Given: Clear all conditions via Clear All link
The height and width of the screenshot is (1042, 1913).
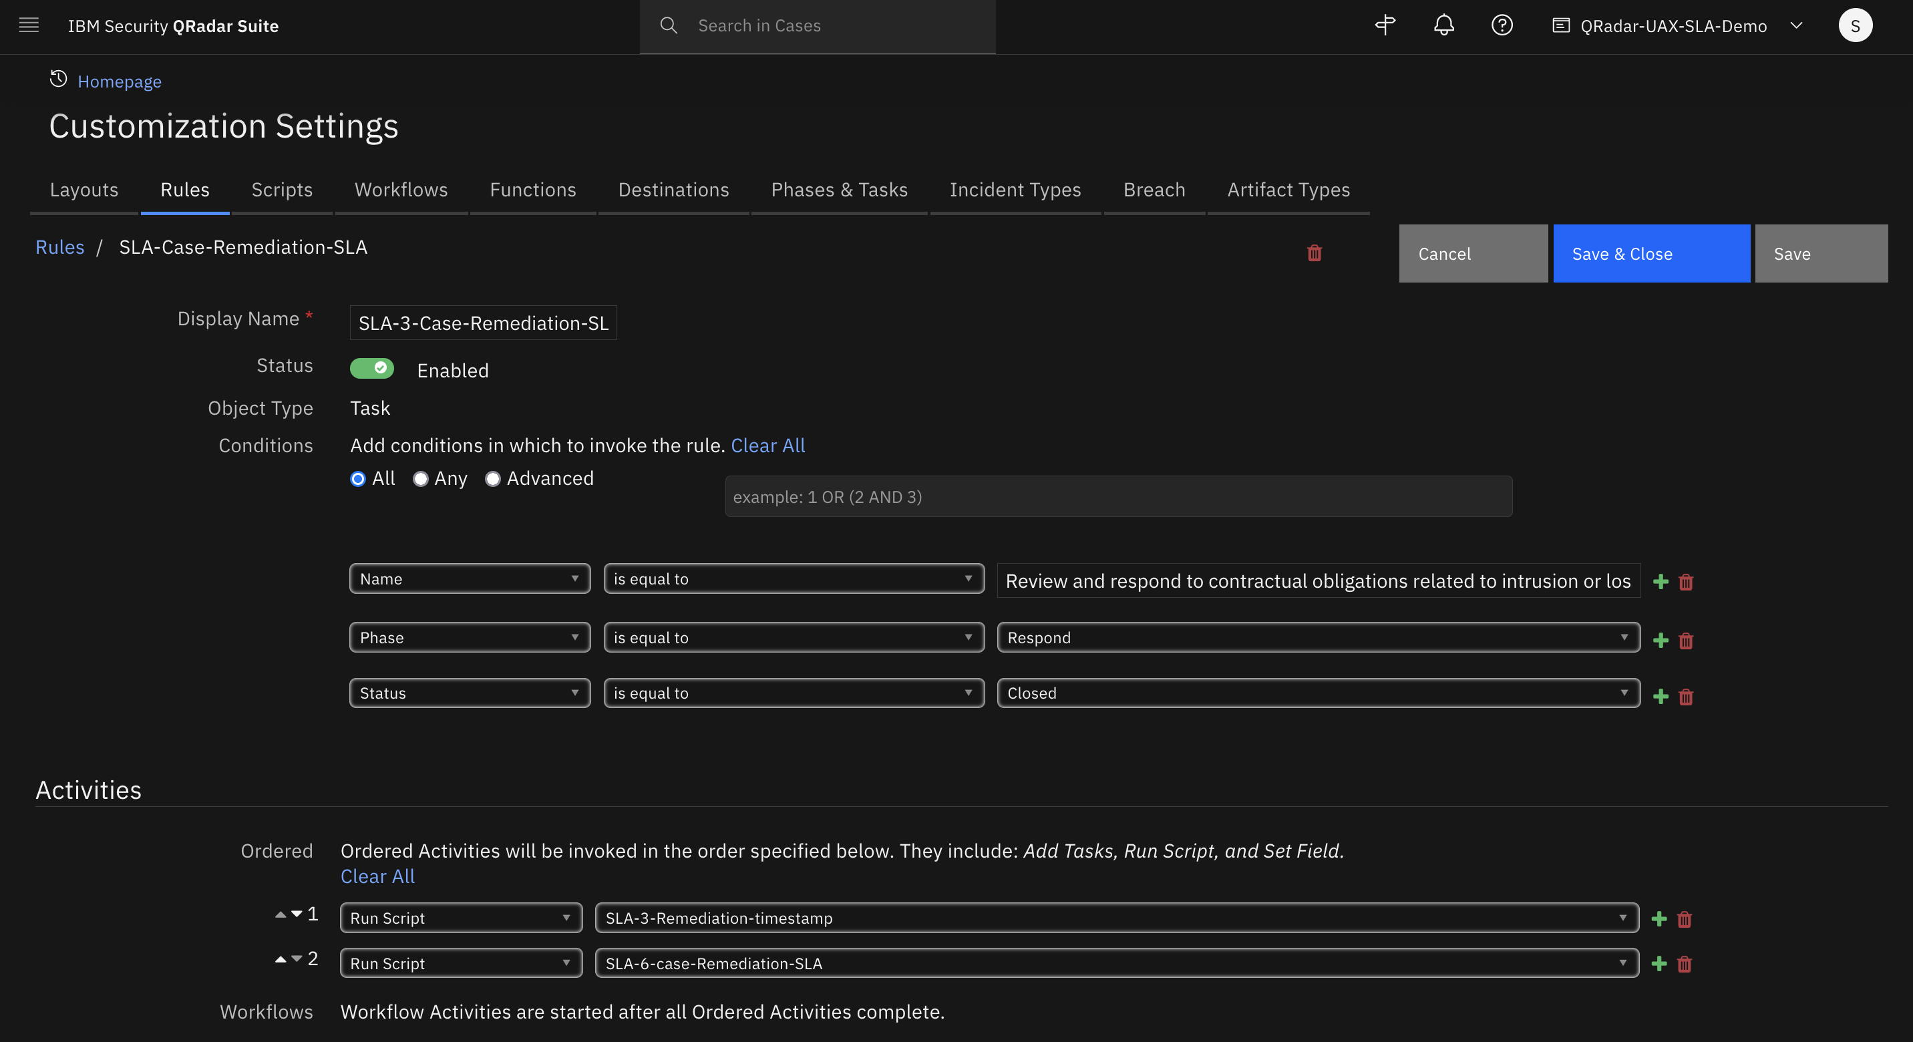Looking at the screenshot, I should [x=768, y=445].
